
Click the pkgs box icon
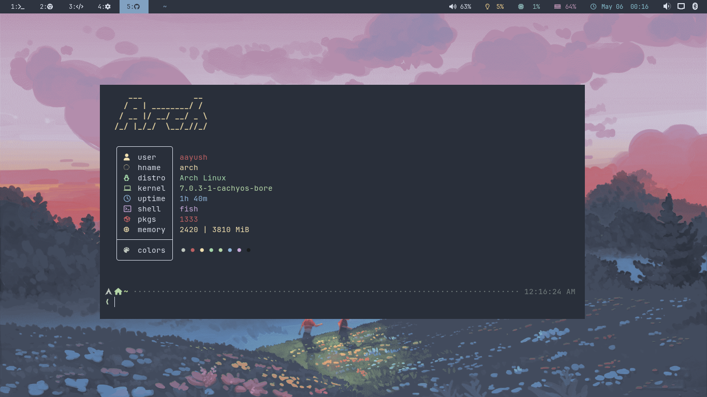click(127, 219)
